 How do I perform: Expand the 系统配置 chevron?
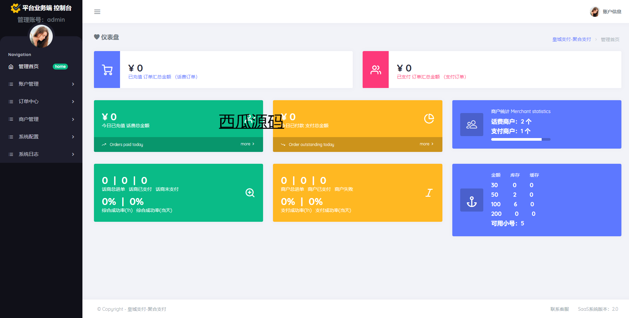pyautogui.click(x=73, y=137)
